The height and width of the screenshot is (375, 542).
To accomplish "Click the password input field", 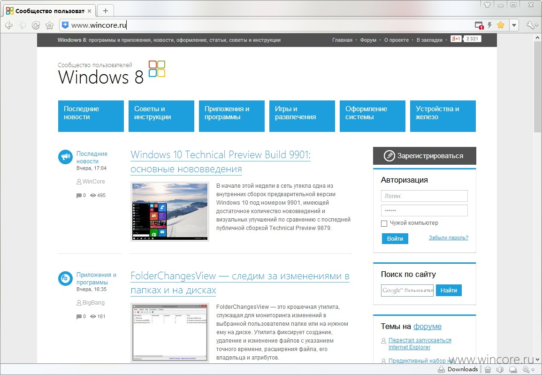I will point(424,210).
